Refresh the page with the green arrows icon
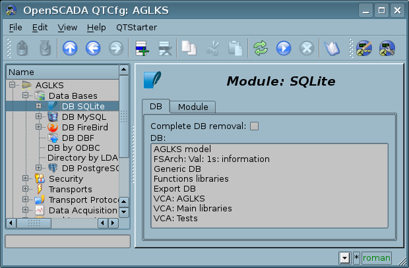Image resolution: width=409 pixels, height=268 pixels. [261, 48]
